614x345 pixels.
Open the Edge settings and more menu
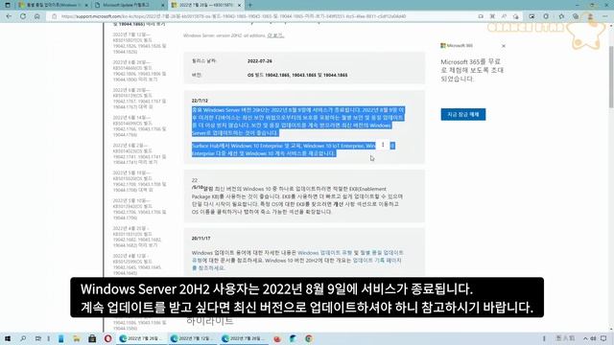(x=605, y=16)
